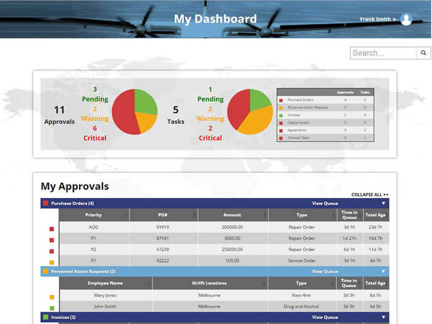Viewport: 432px width, 324px height.
Task: Click the red status square on AOG row
Action: [x=52, y=229]
